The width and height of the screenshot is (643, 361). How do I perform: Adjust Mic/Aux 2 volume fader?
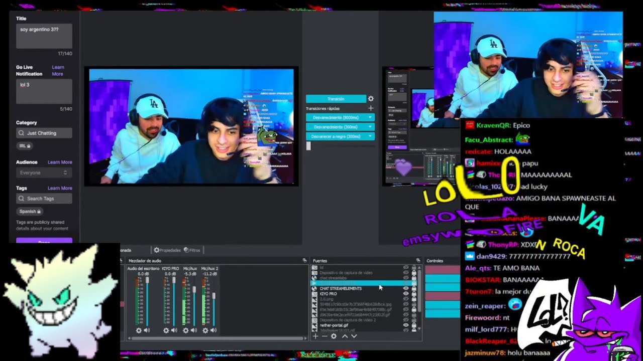(214, 296)
